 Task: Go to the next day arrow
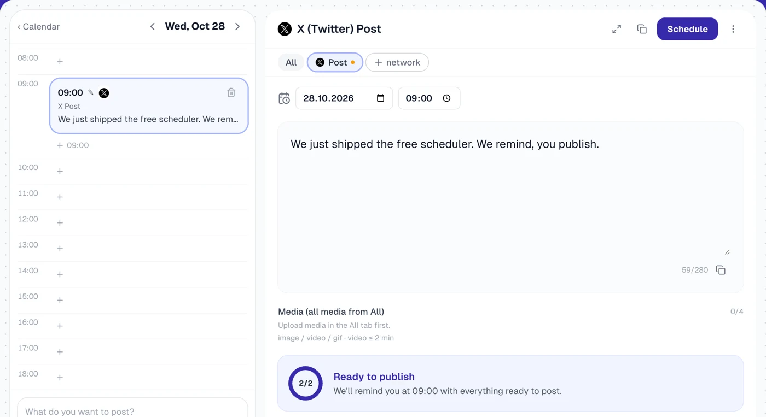(x=237, y=26)
